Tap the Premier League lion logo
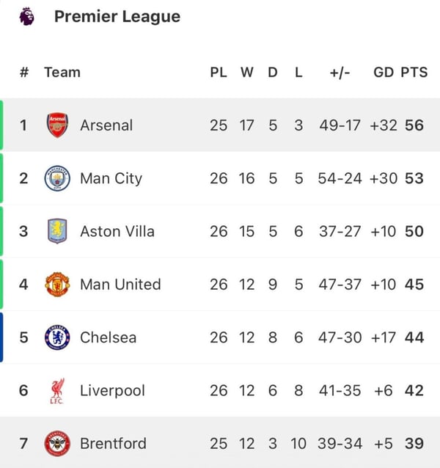 coord(27,17)
